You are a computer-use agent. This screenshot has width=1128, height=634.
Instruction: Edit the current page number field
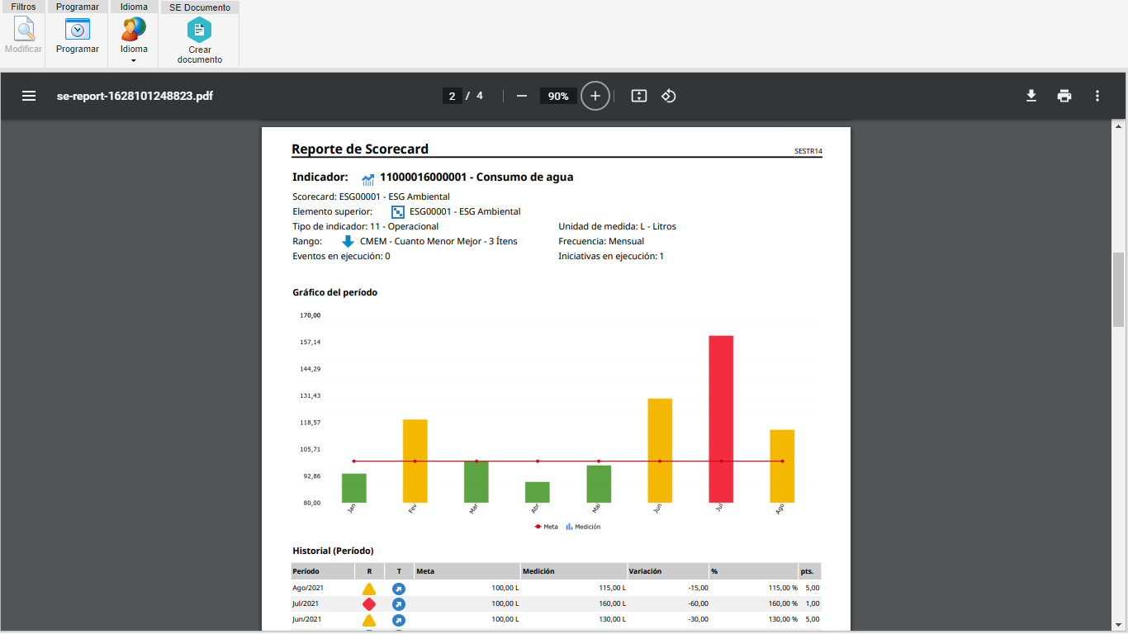[452, 96]
